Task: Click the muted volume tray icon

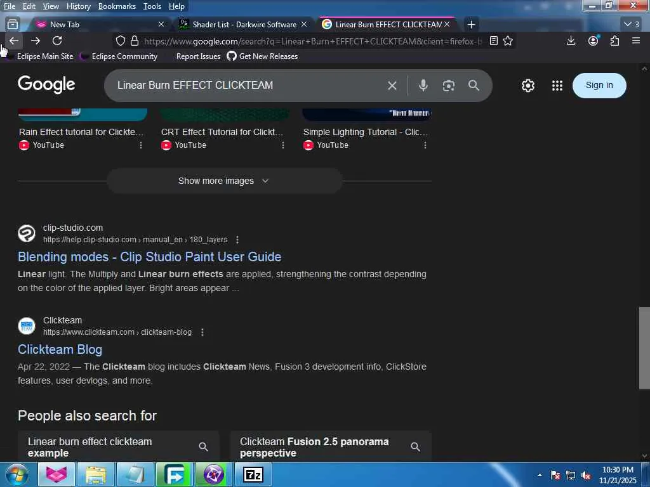Action: pos(586,476)
